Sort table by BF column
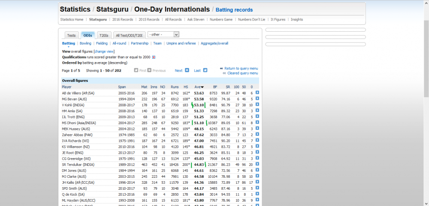The width and height of the screenshot is (429, 206). tap(215, 87)
